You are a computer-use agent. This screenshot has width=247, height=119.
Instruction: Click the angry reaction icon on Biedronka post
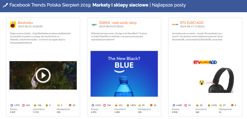tap(70, 105)
